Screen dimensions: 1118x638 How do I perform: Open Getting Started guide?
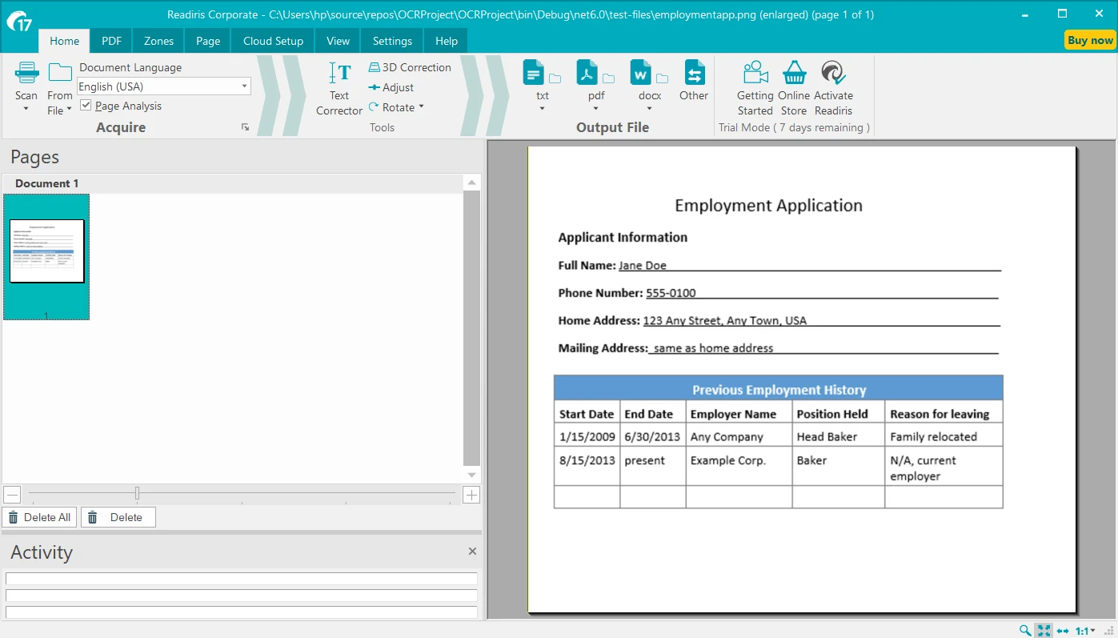[x=755, y=73]
